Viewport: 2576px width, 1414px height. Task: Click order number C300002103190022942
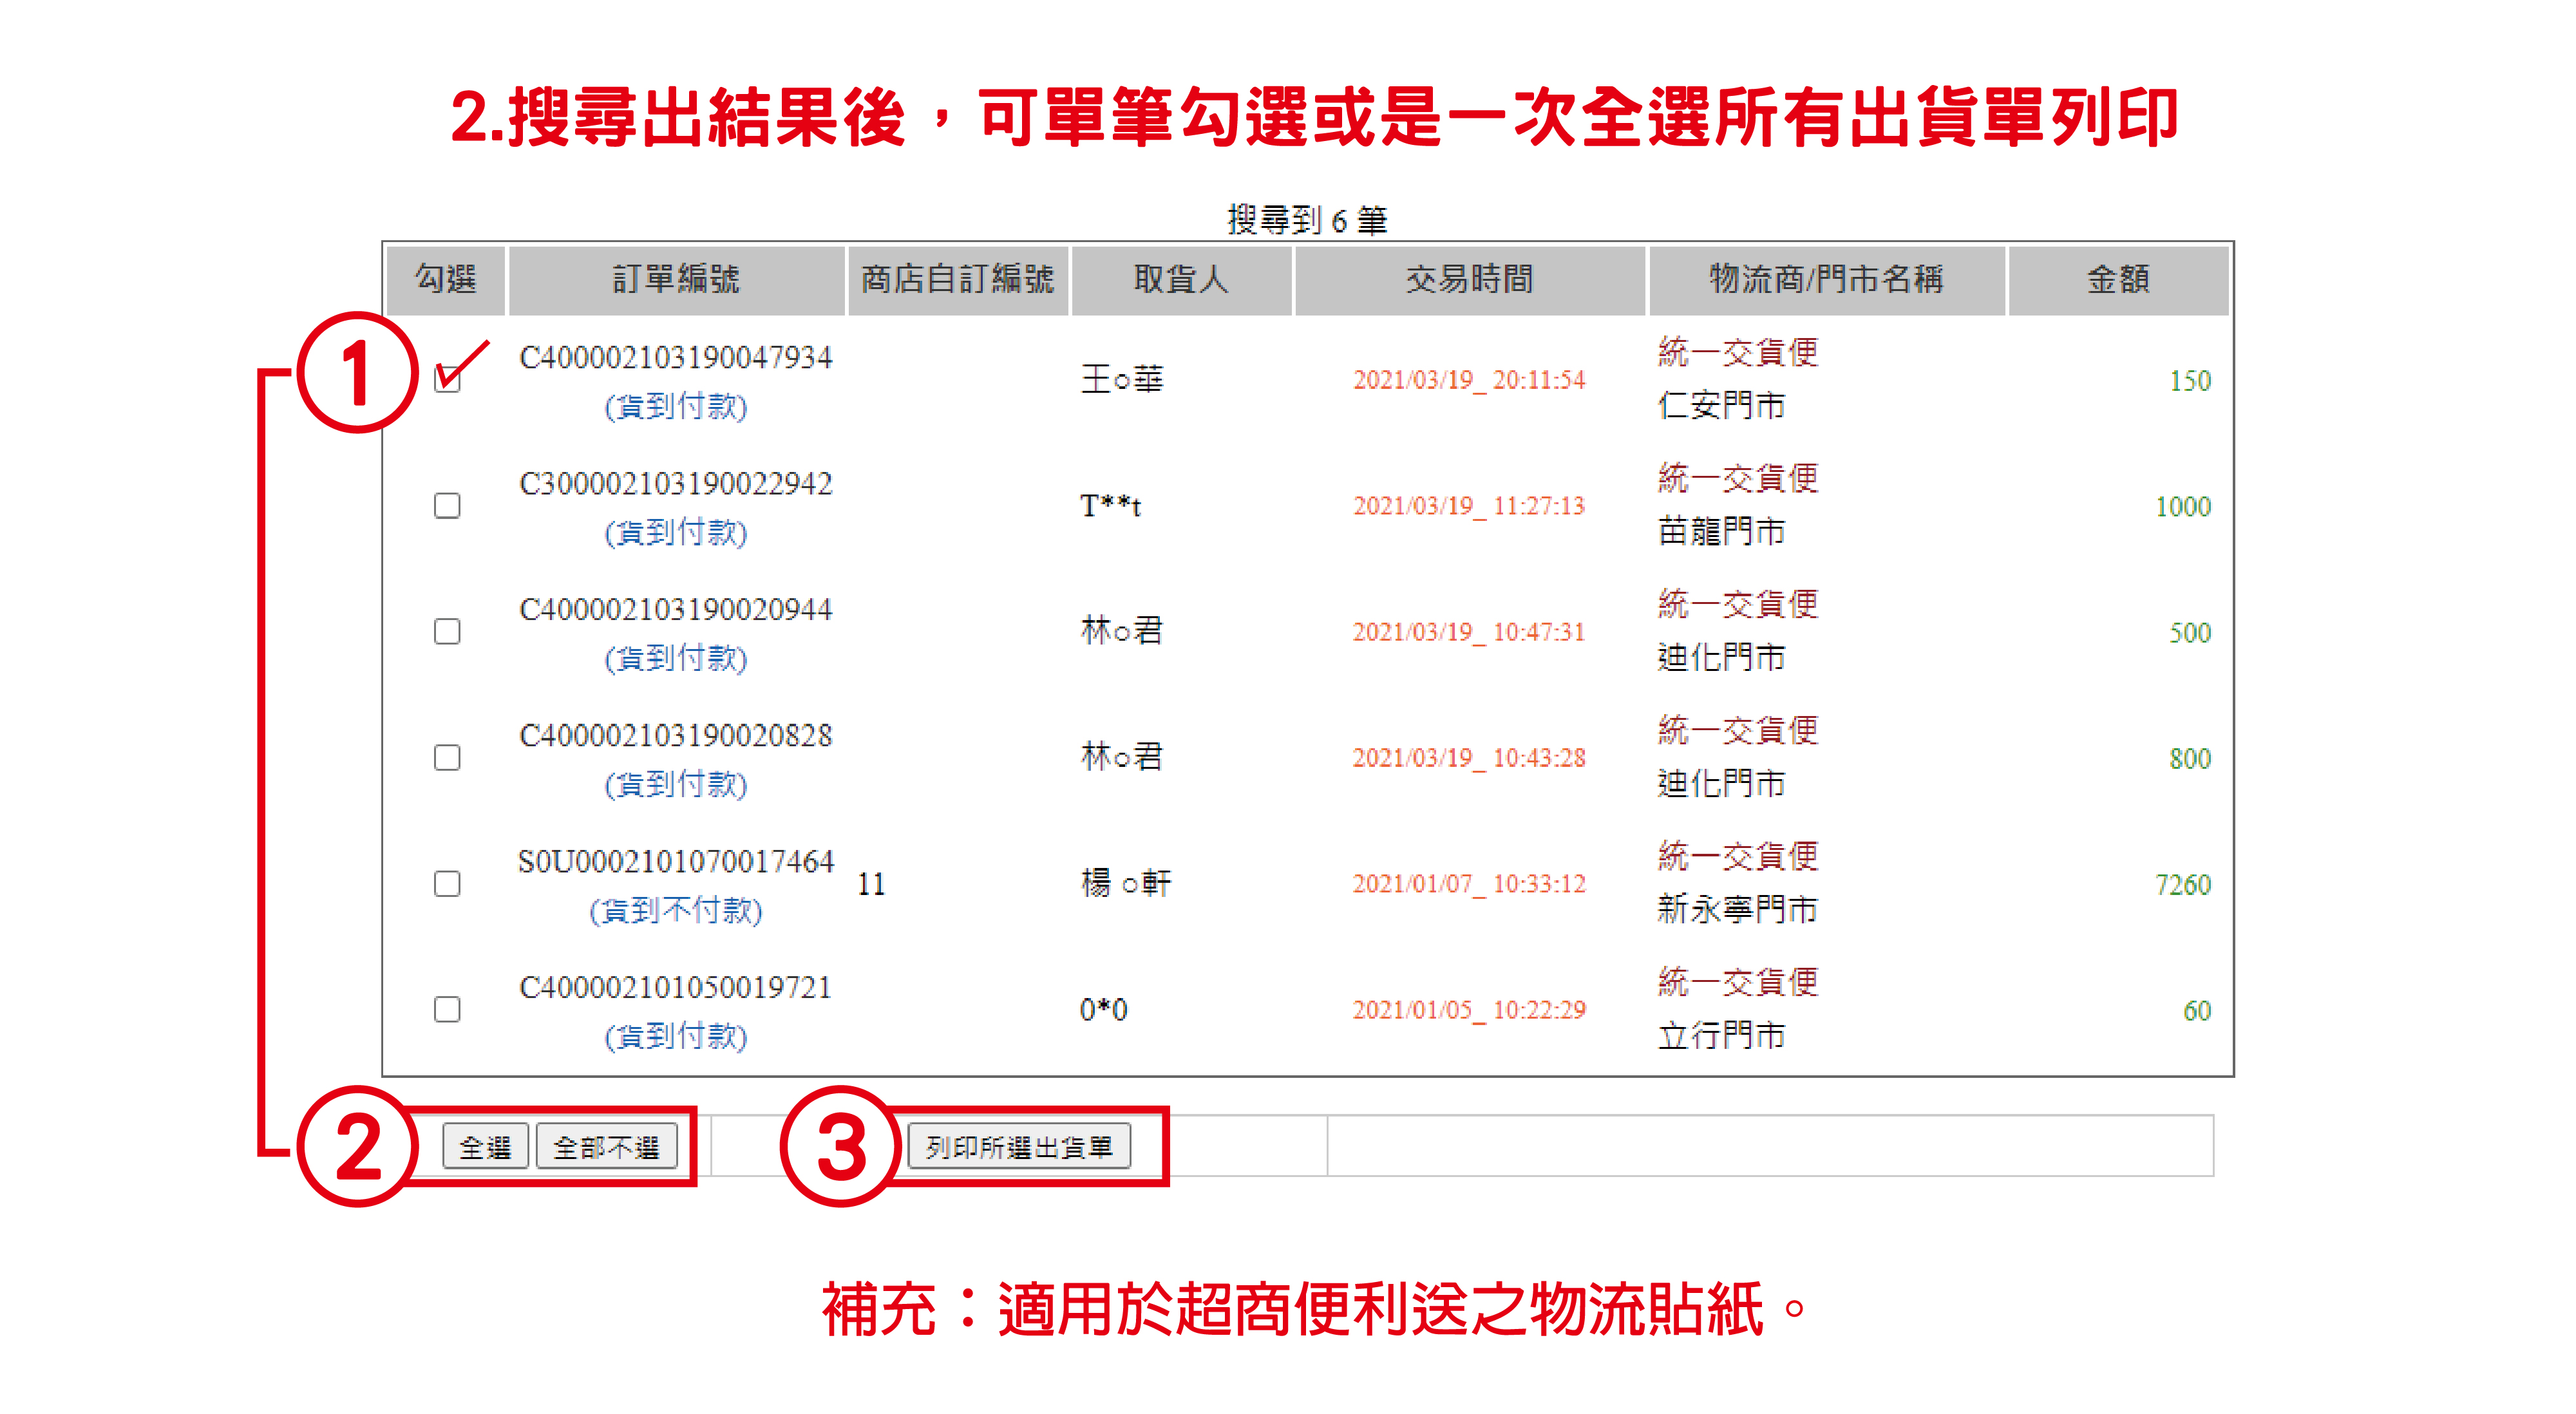click(676, 483)
